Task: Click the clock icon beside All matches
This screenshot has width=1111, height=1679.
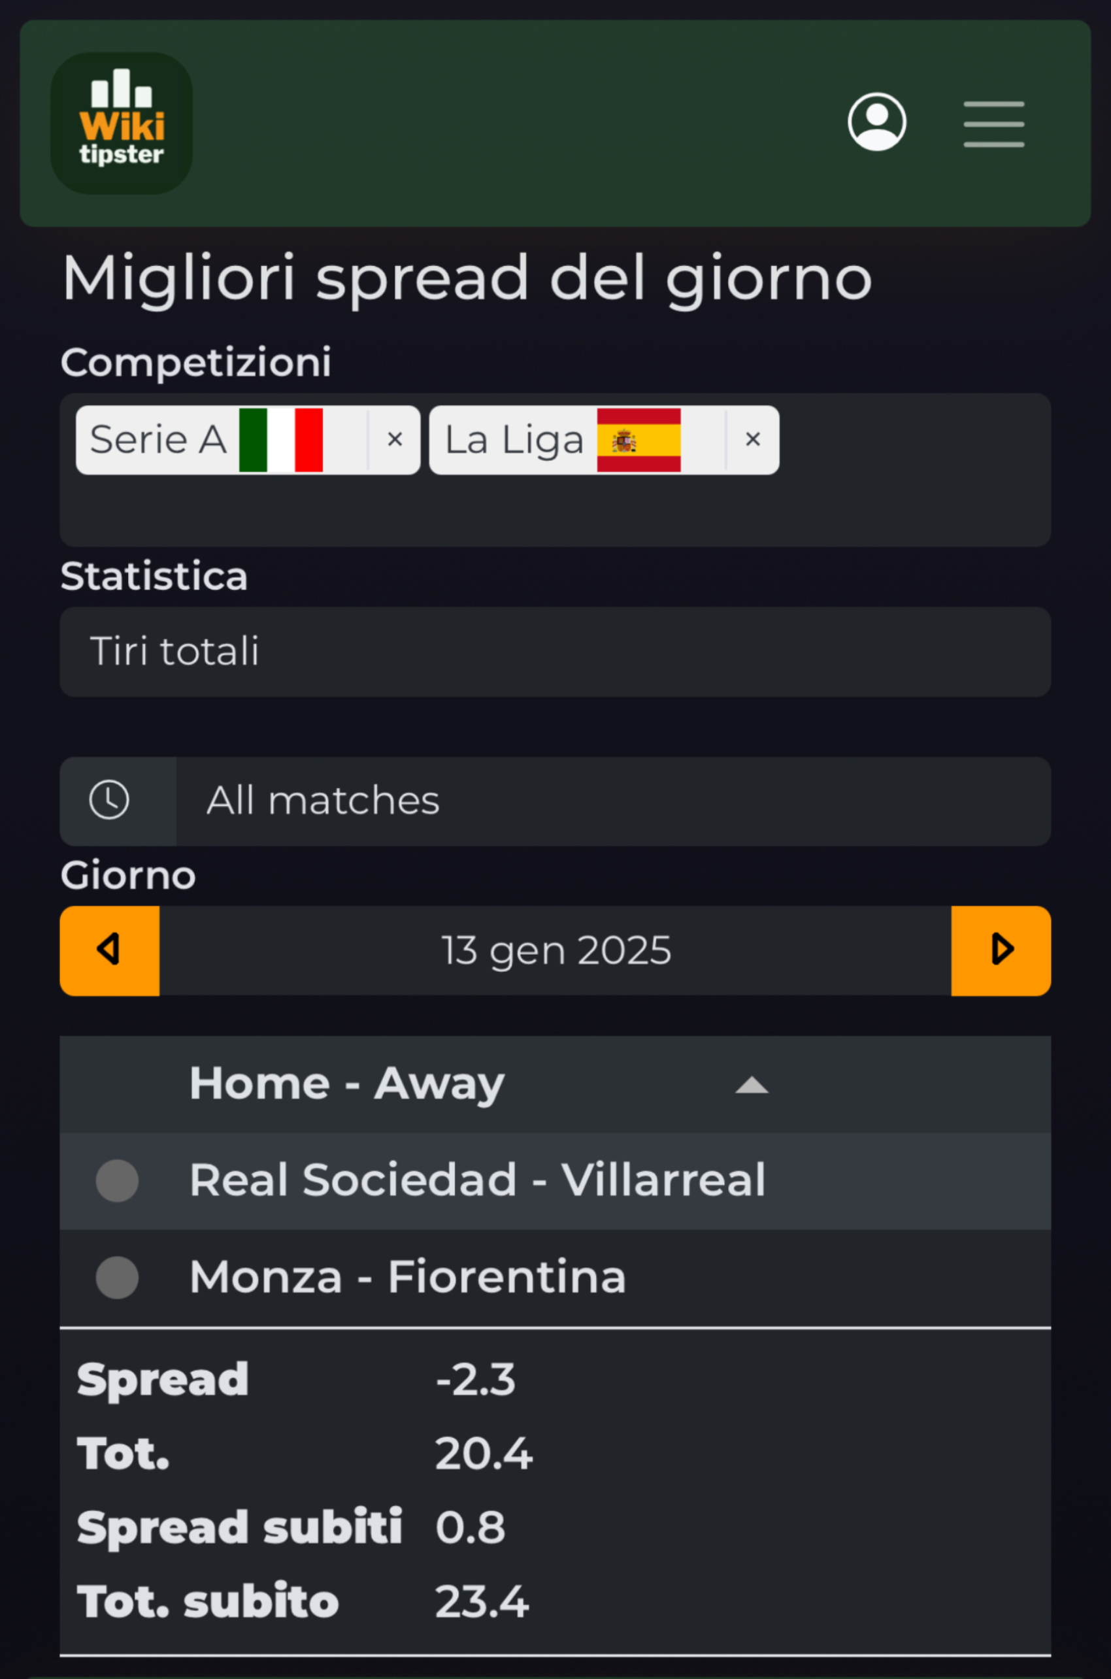Action: (x=109, y=801)
